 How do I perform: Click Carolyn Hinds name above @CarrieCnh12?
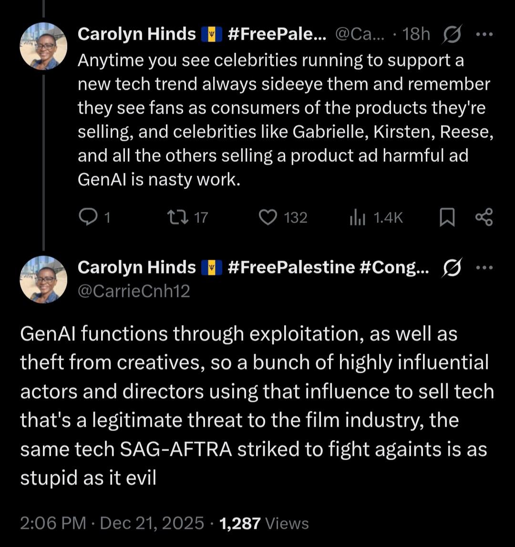(136, 268)
